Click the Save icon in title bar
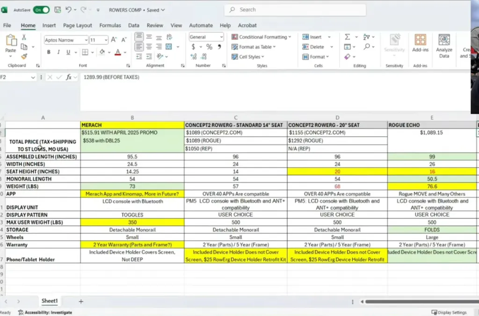The image size is (479, 316). [x=57, y=10]
